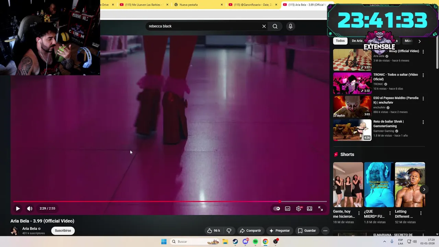Close the Nueva pestaña tab

222,5
